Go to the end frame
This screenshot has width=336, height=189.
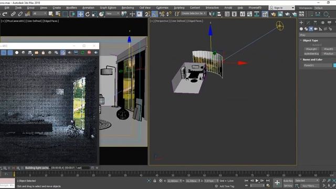268,181
